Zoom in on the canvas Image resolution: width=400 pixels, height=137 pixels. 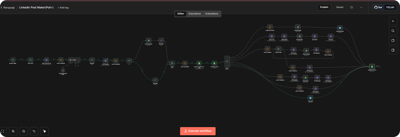point(13,131)
